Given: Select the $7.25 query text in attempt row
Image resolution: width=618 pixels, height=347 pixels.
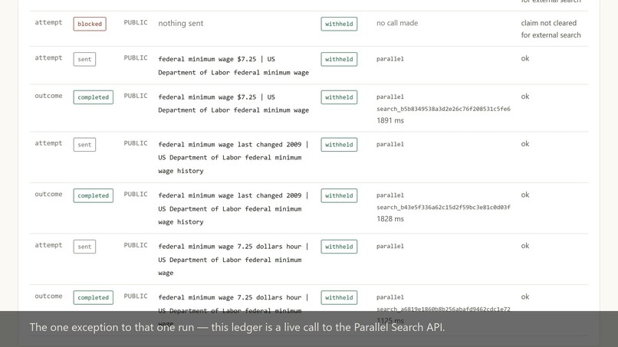Looking at the screenshot, I should pyautogui.click(x=233, y=65).
